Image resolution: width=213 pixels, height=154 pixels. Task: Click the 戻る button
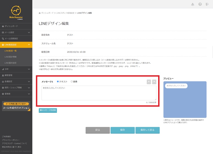[98, 130]
